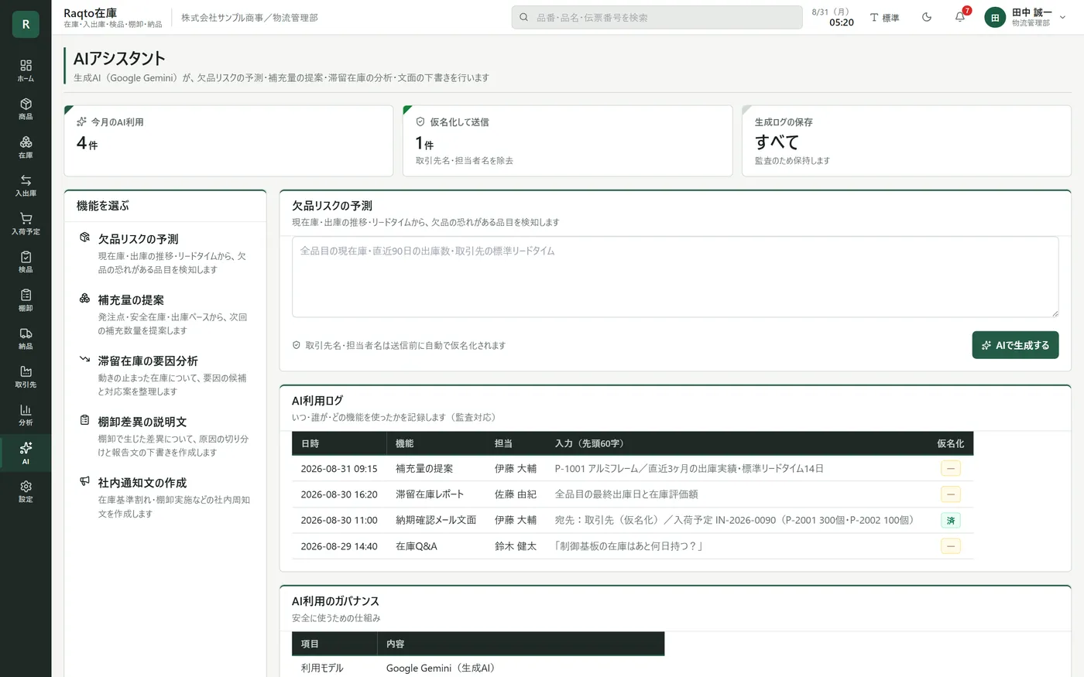The width and height of the screenshot is (1084, 677).
Task: Select 棚卸差異の説明文 function
Action: point(165,436)
